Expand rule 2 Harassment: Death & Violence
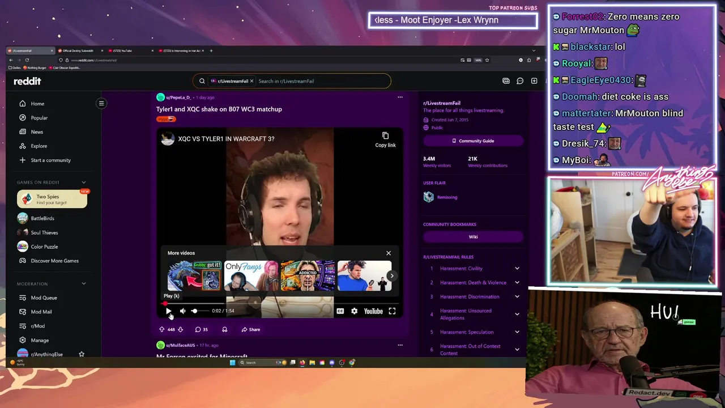The width and height of the screenshot is (725, 408). (517, 283)
